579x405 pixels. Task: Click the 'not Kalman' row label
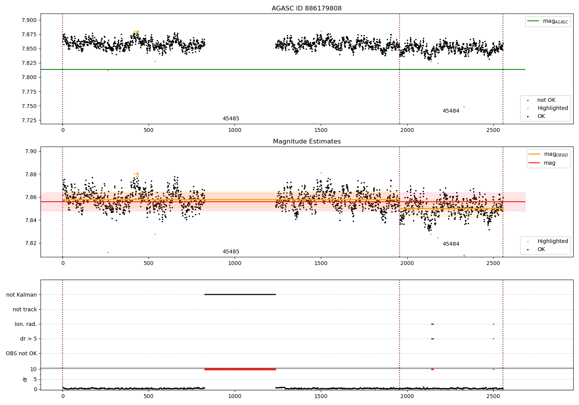[x=22, y=295]
